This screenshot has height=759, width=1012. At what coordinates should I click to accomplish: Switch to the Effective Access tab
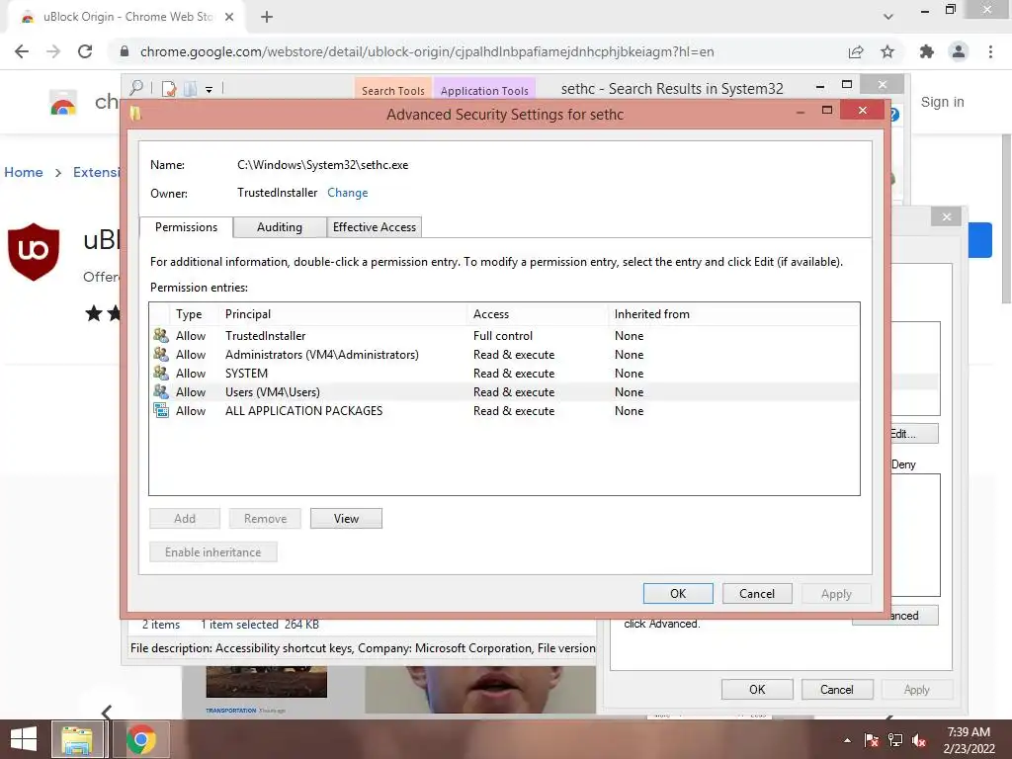tap(375, 227)
